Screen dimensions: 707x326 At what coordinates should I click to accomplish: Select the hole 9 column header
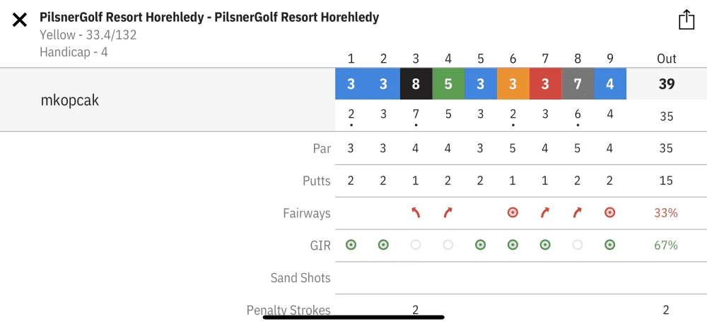point(609,59)
